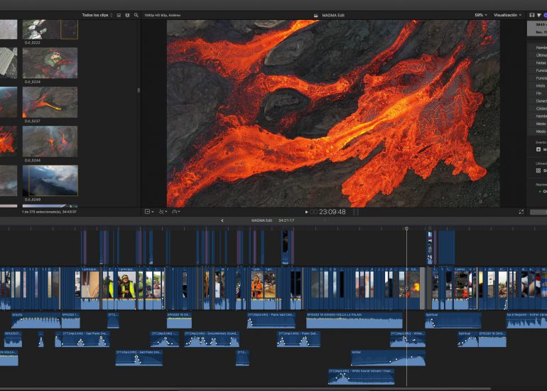Click the 23:09:48 timecode display
Screen dimensions: 547x391
332,212
